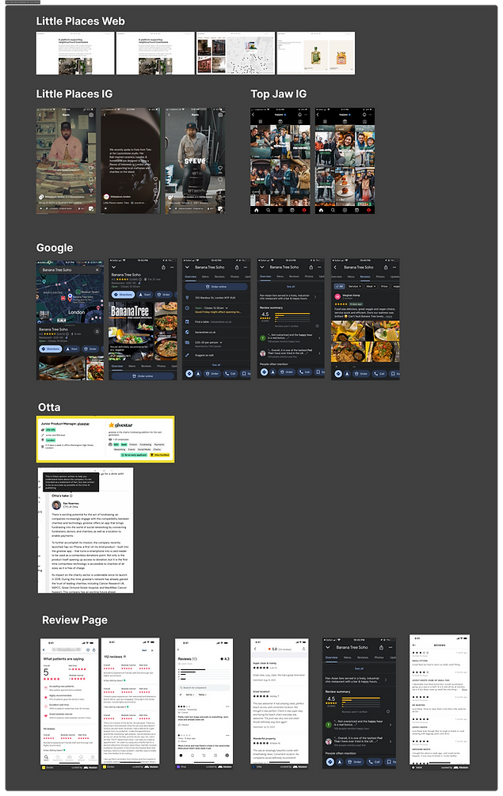Screen dimensions: 503x796
Task: Expand Open · Closes 12:30 am hours row
Action: pos(217,310)
